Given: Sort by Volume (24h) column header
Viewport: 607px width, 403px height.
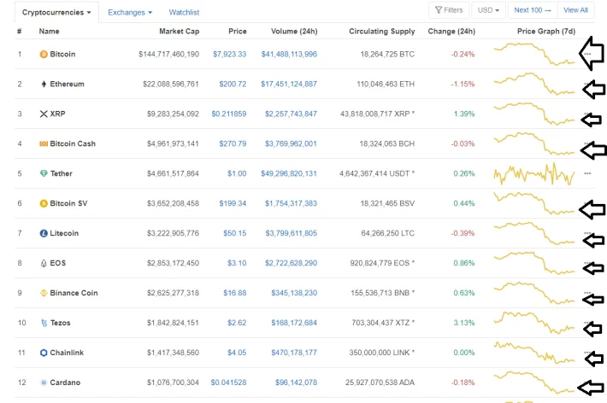Looking at the screenshot, I should coord(294,32).
